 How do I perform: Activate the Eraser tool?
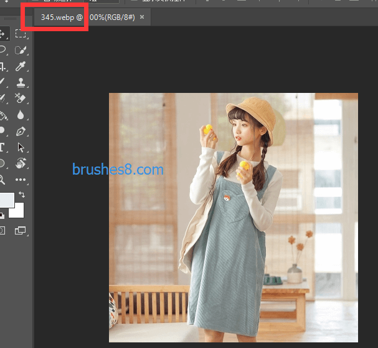[x=21, y=99]
